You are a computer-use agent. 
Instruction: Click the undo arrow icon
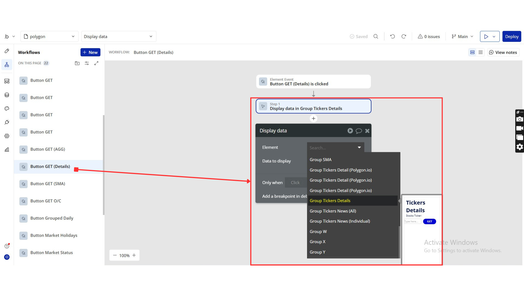pos(392,36)
